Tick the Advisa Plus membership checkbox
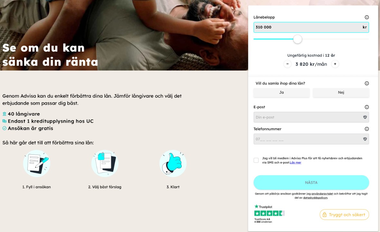 [256, 160]
